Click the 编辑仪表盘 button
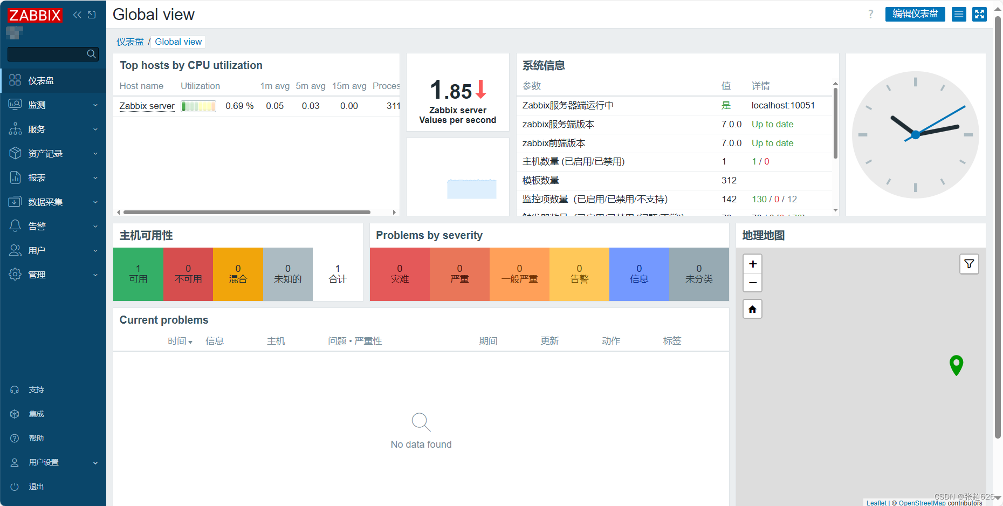This screenshot has height=506, width=1003. [x=915, y=15]
